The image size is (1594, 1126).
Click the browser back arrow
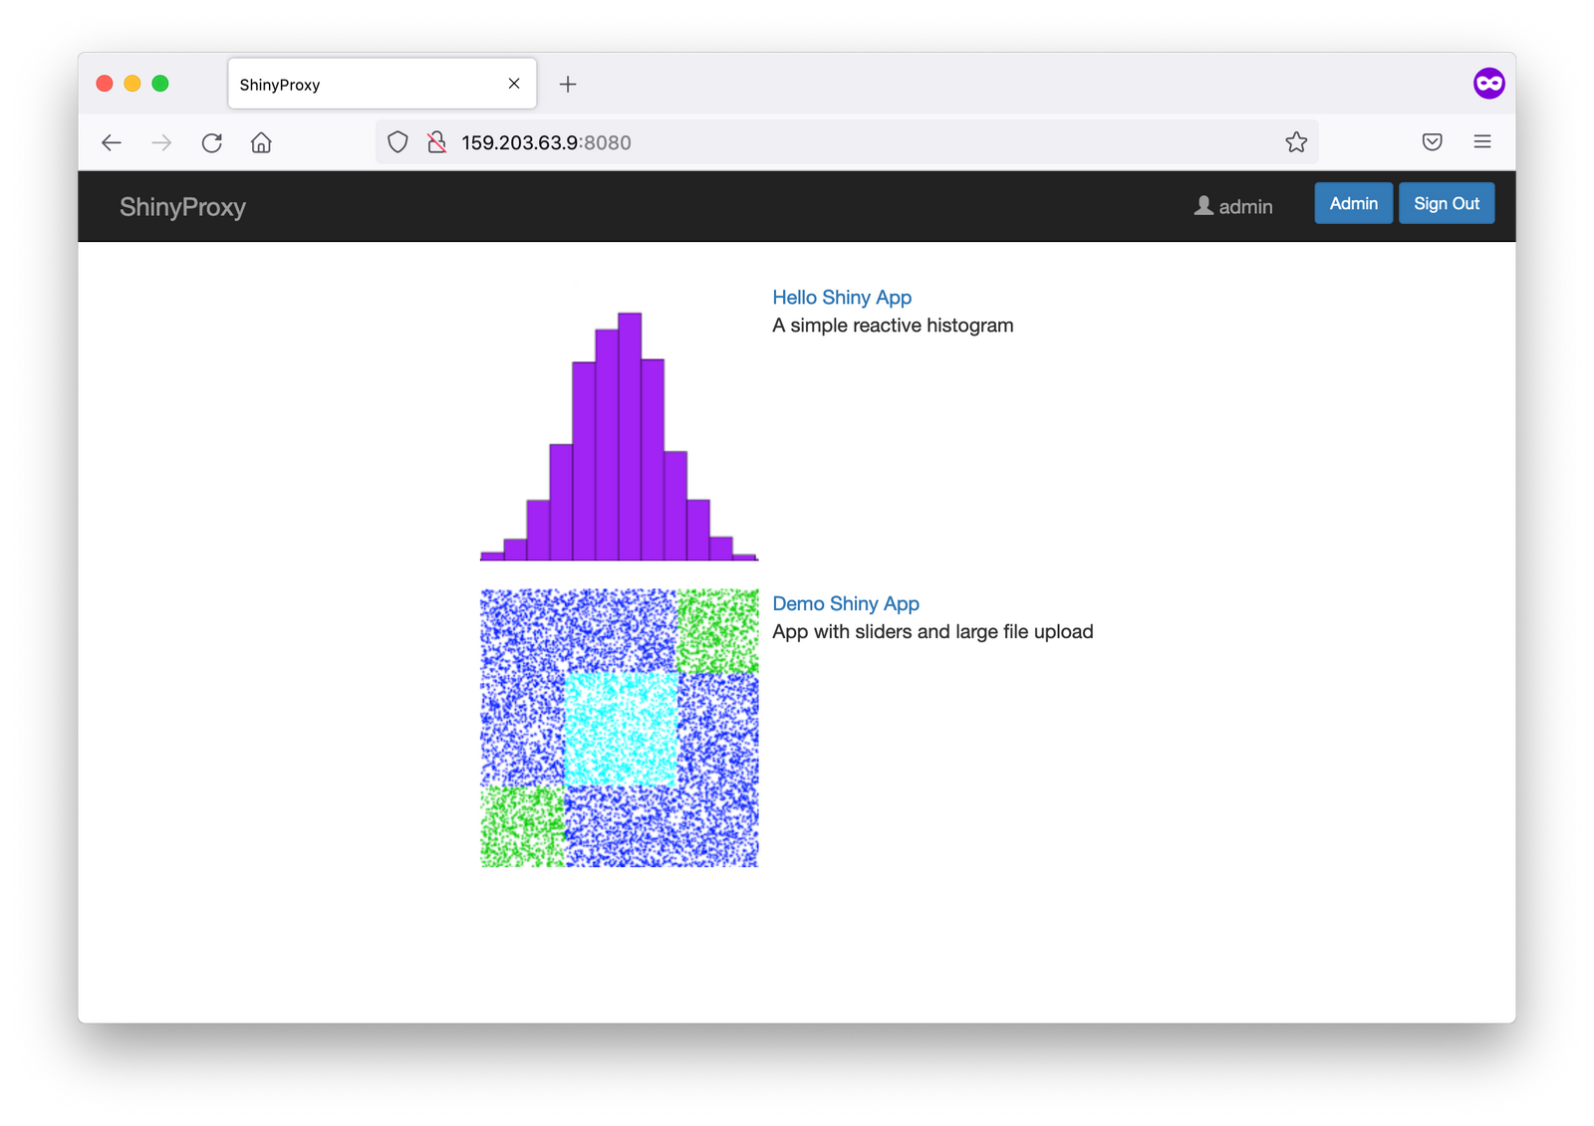pyautogui.click(x=112, y=142)
